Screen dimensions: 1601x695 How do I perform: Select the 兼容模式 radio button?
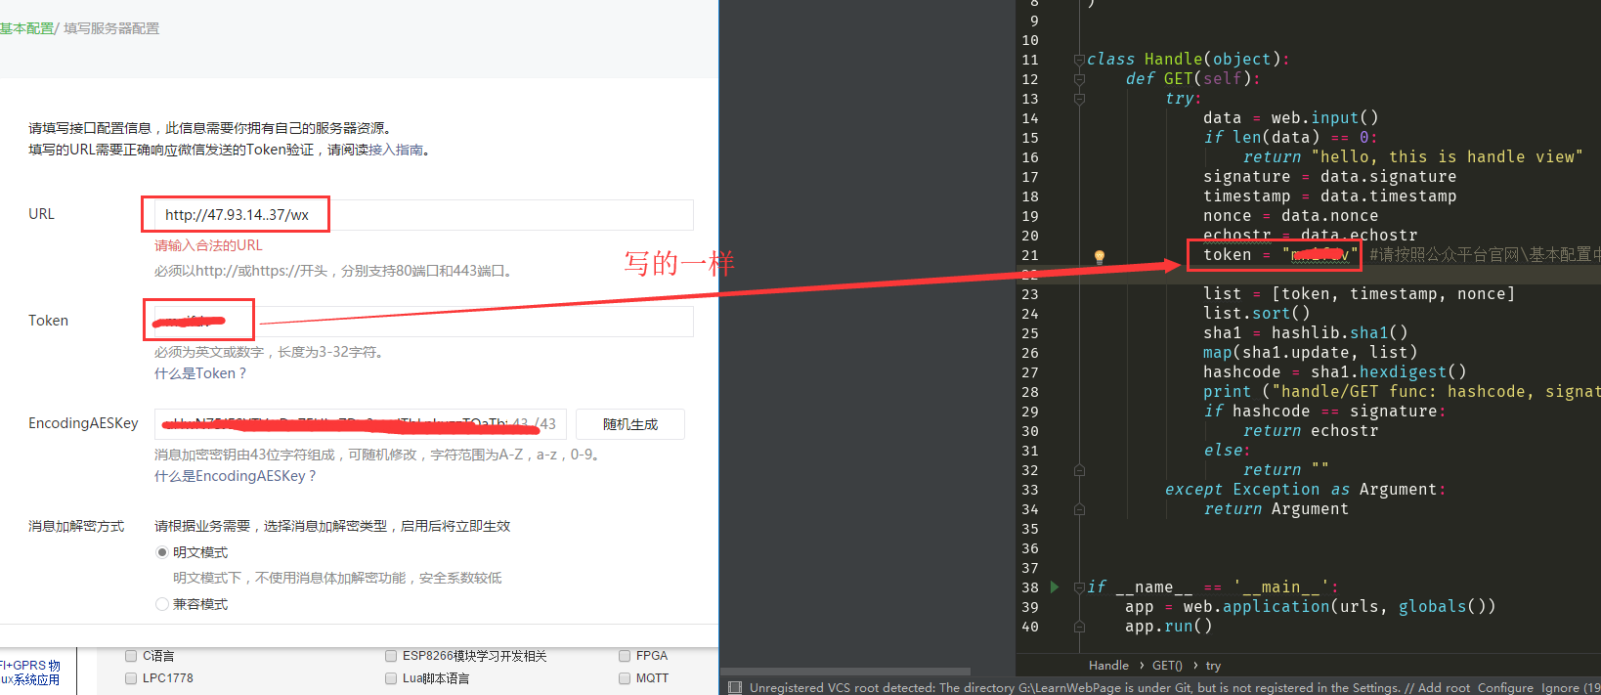click(162, 604)
